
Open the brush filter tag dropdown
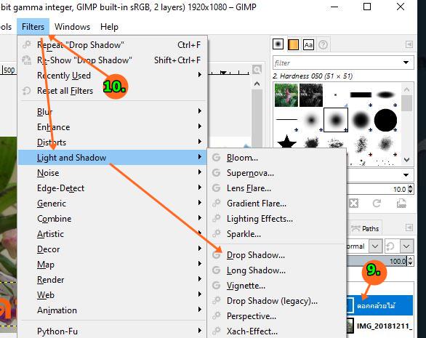(406, 63)
